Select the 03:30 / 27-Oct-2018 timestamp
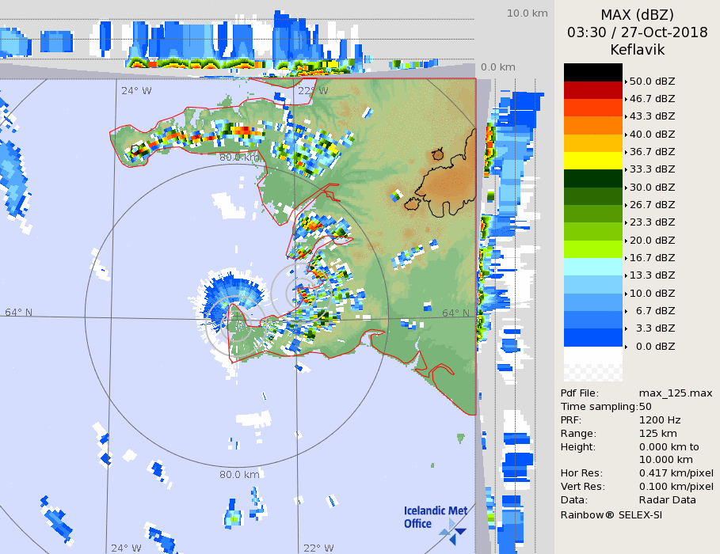720x554 pixels. [637, 32]
